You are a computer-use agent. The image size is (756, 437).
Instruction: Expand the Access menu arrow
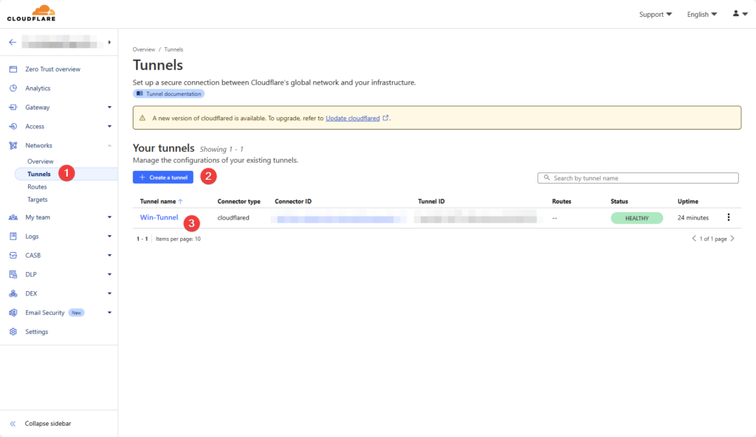tap(109, 126)
